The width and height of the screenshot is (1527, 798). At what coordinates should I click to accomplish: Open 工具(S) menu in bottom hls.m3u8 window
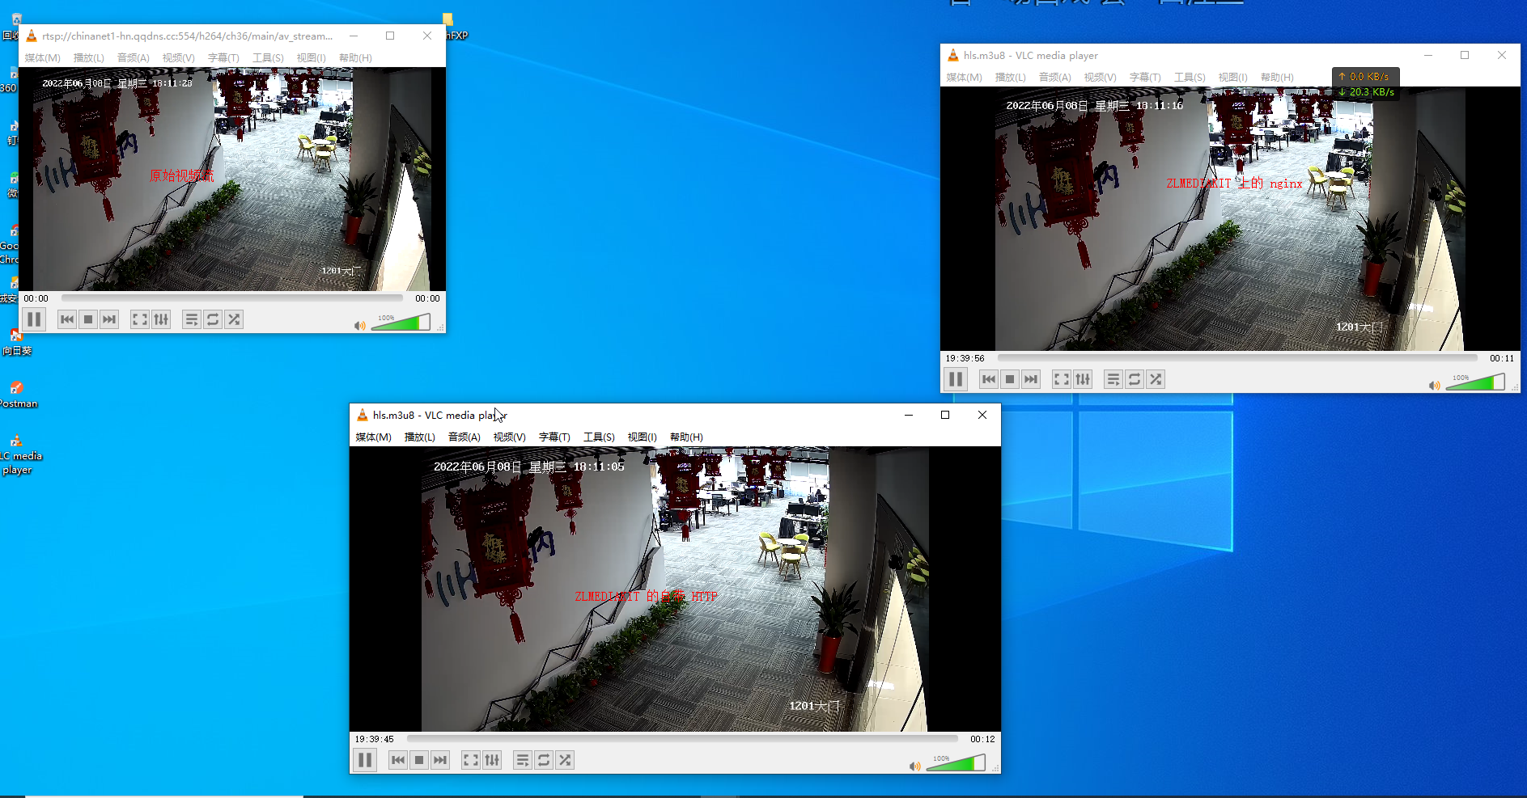point(599,437)
